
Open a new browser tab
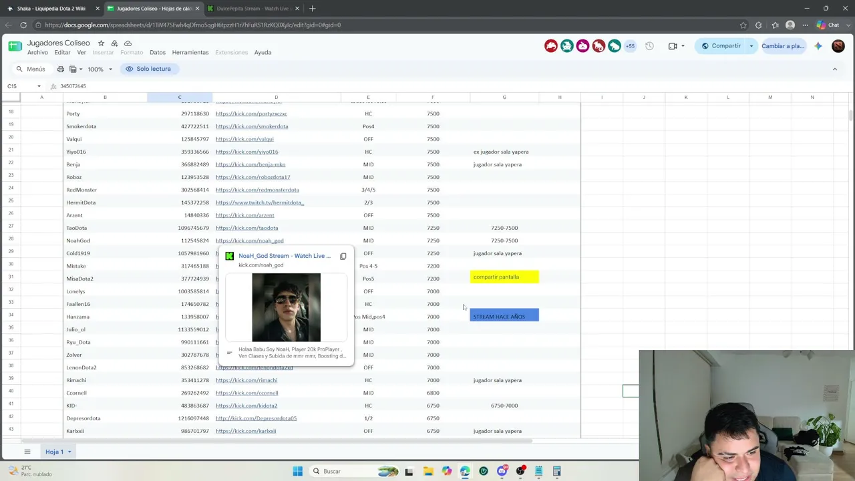coord(312,9)
